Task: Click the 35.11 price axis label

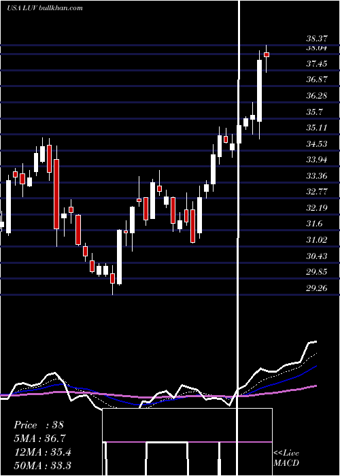Action: click(x=317, y=128)
